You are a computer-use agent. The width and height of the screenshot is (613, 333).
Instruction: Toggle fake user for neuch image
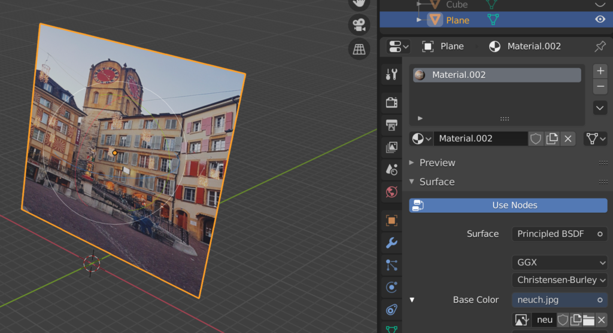click(x=563, y=320)
